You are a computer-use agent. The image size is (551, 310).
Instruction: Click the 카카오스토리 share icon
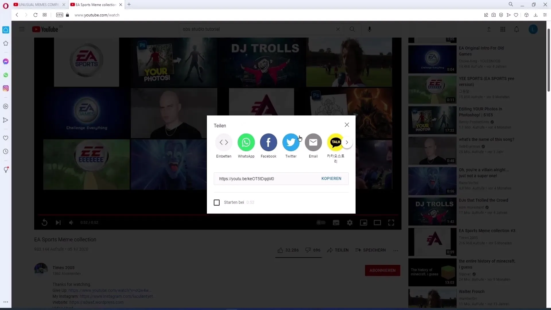(x=335, y=142)
